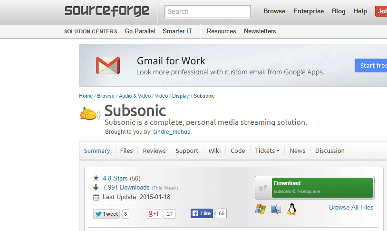Click the Tweet button
387x231 pixels.
(x=106, y=214)
